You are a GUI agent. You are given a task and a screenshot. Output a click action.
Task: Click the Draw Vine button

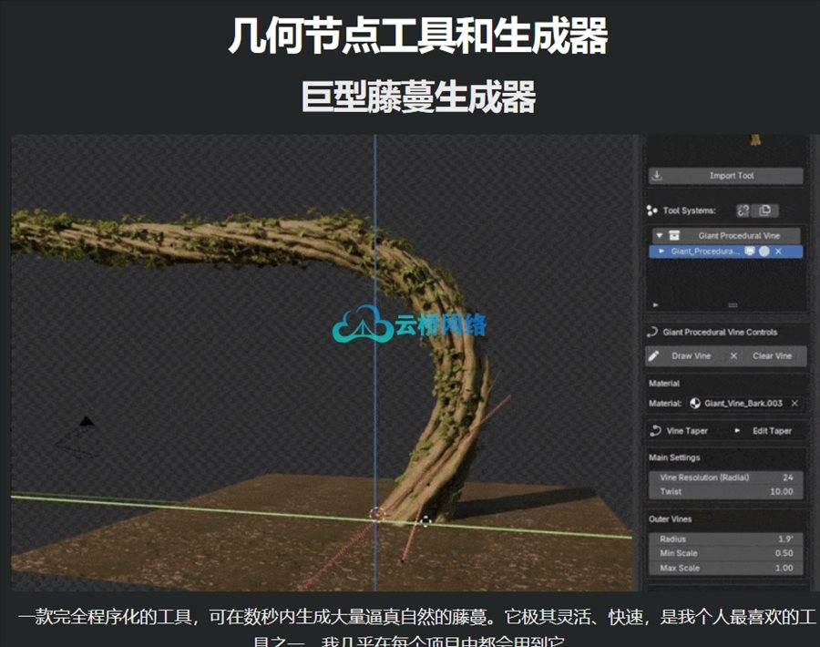pyautogui.click(x=683, y=356)
